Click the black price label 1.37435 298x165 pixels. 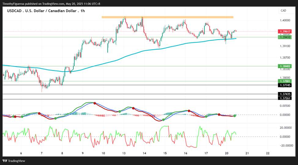point(285,94)
